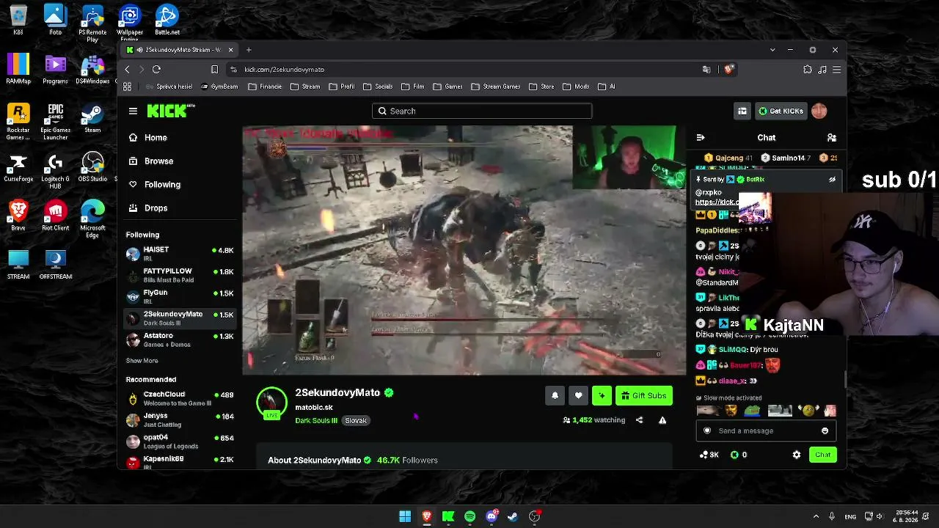The image size is (939, 528).
Task: Report the stream with warning icon
Action: [662, 420]
